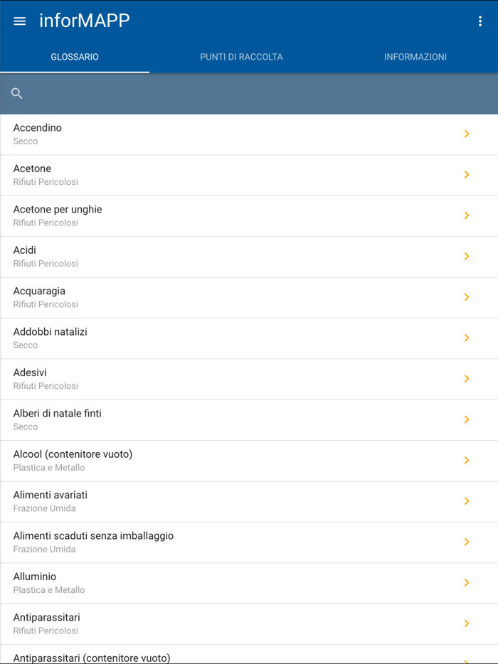Tap the arrow beside Acetone

(467, 174)
